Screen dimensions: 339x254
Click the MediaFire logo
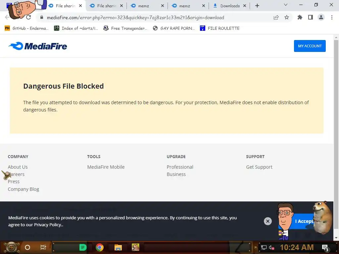click(x=38, y=46)
